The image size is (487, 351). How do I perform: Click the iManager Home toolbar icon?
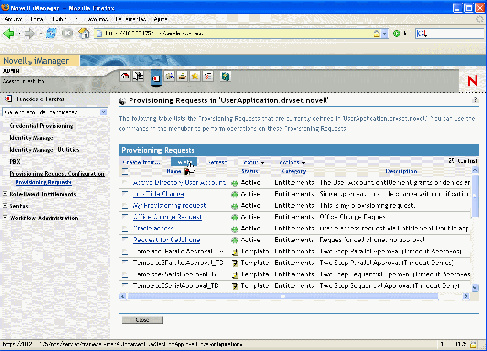(125, 76)
